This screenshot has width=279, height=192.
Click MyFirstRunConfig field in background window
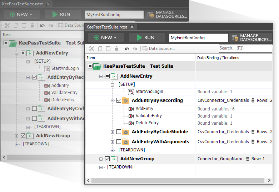pyautogui.click(x=114, y=15)
